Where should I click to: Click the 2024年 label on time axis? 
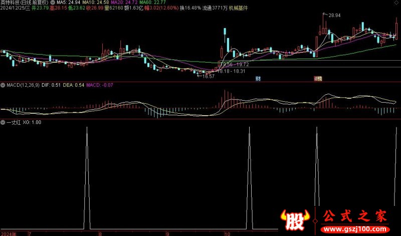(9, 233)
